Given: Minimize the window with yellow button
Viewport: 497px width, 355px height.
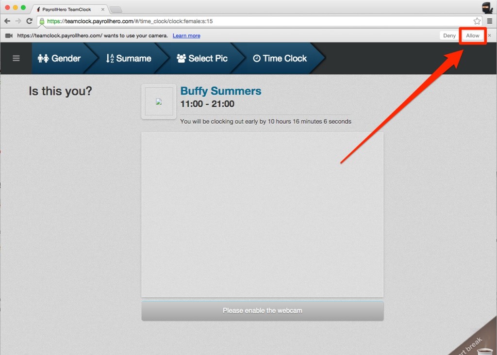Looking at the screenshot, I should (15, 7).
